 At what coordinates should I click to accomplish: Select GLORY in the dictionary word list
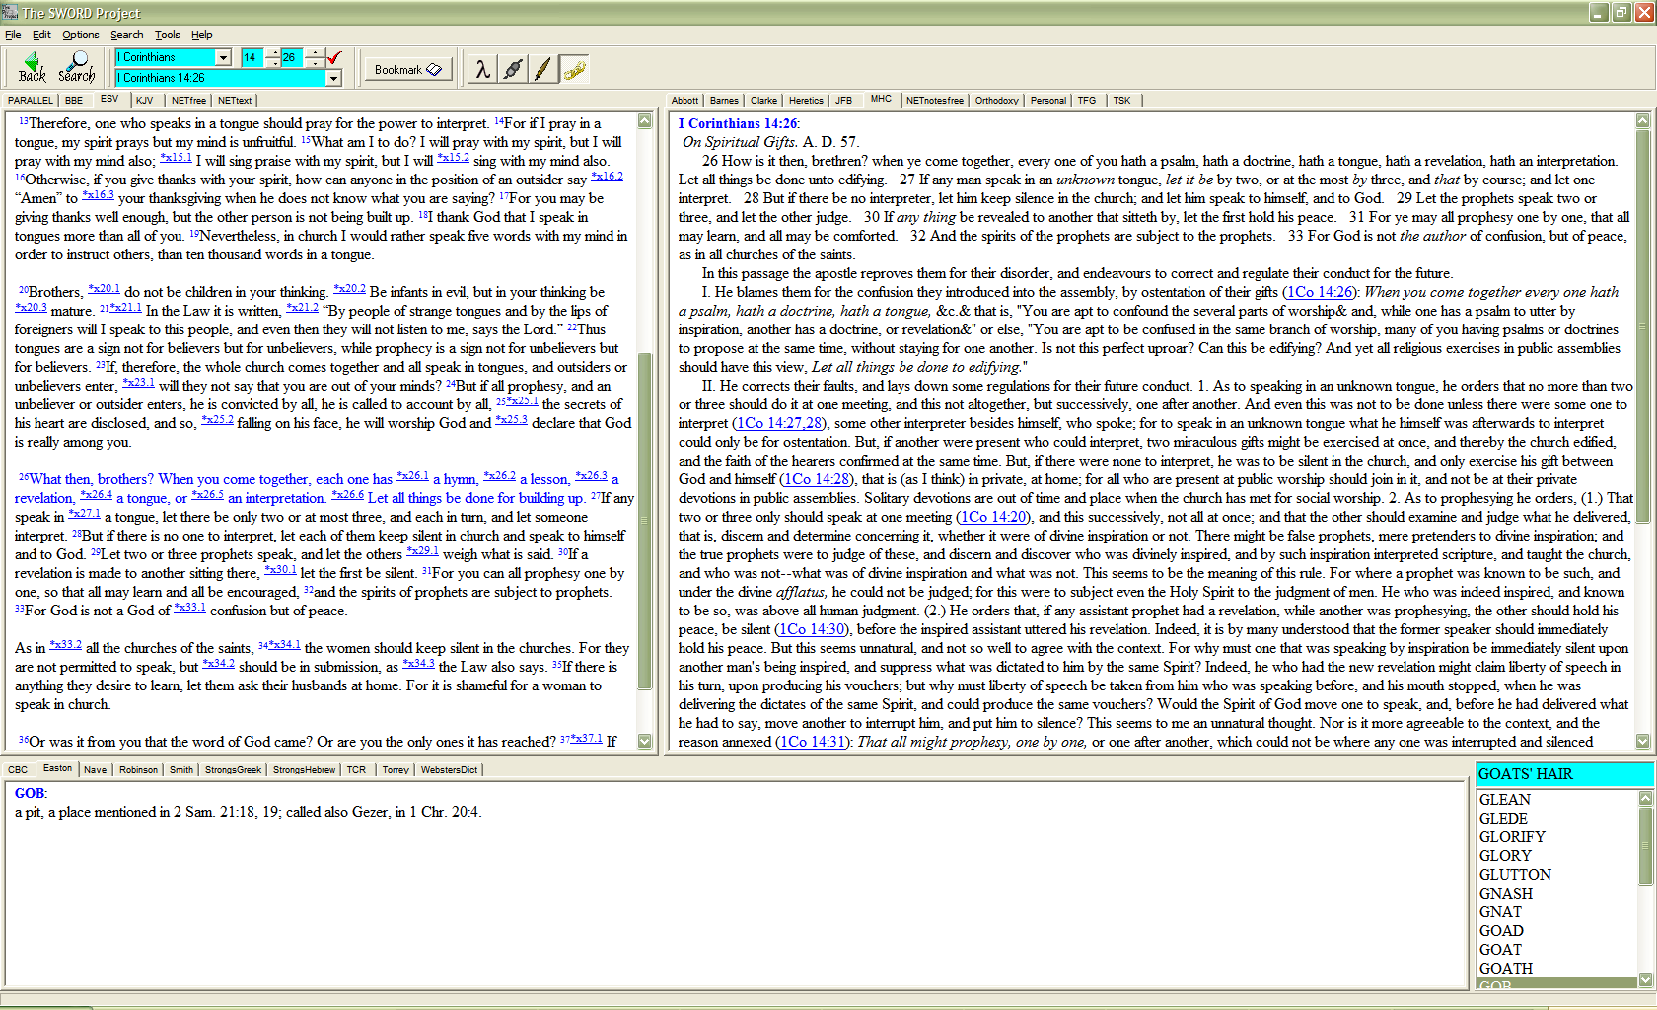pyautogui.click(x=1505, y=856)
